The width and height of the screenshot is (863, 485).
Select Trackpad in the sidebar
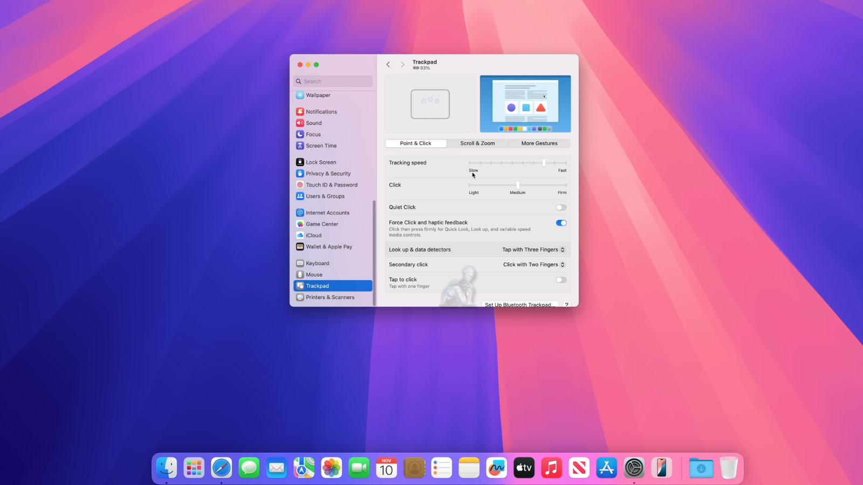coord(333,286)
